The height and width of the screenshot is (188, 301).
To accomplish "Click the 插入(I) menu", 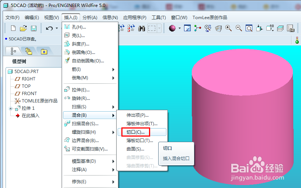I will (71, 18).
